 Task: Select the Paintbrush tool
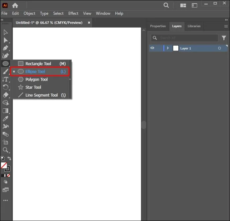(5, 71)
